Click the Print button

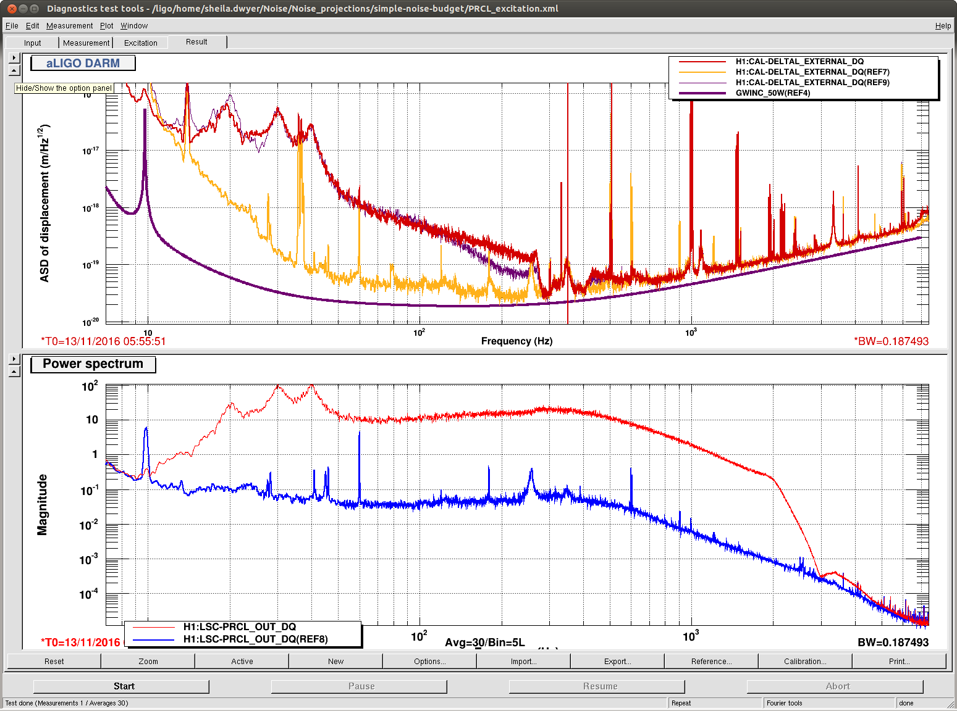click(899, 661)
